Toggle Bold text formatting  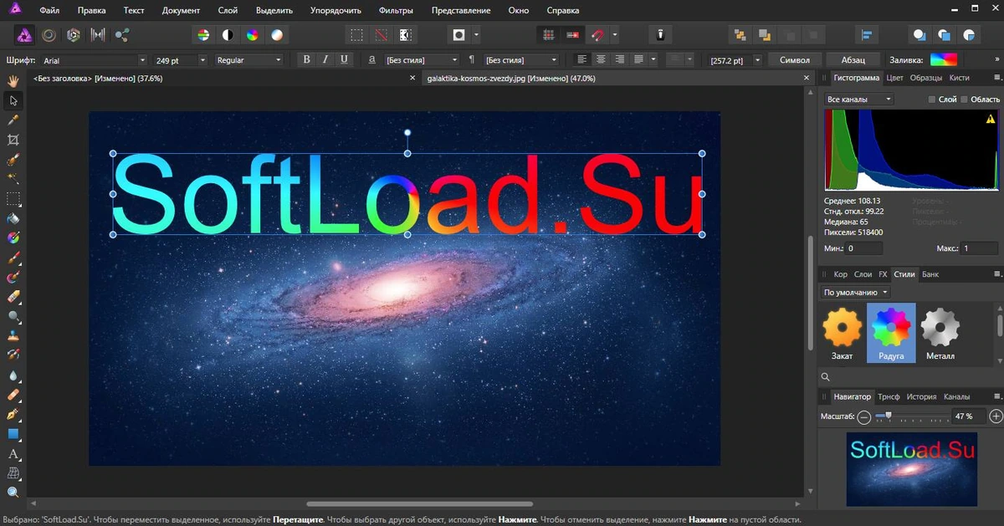306,59
